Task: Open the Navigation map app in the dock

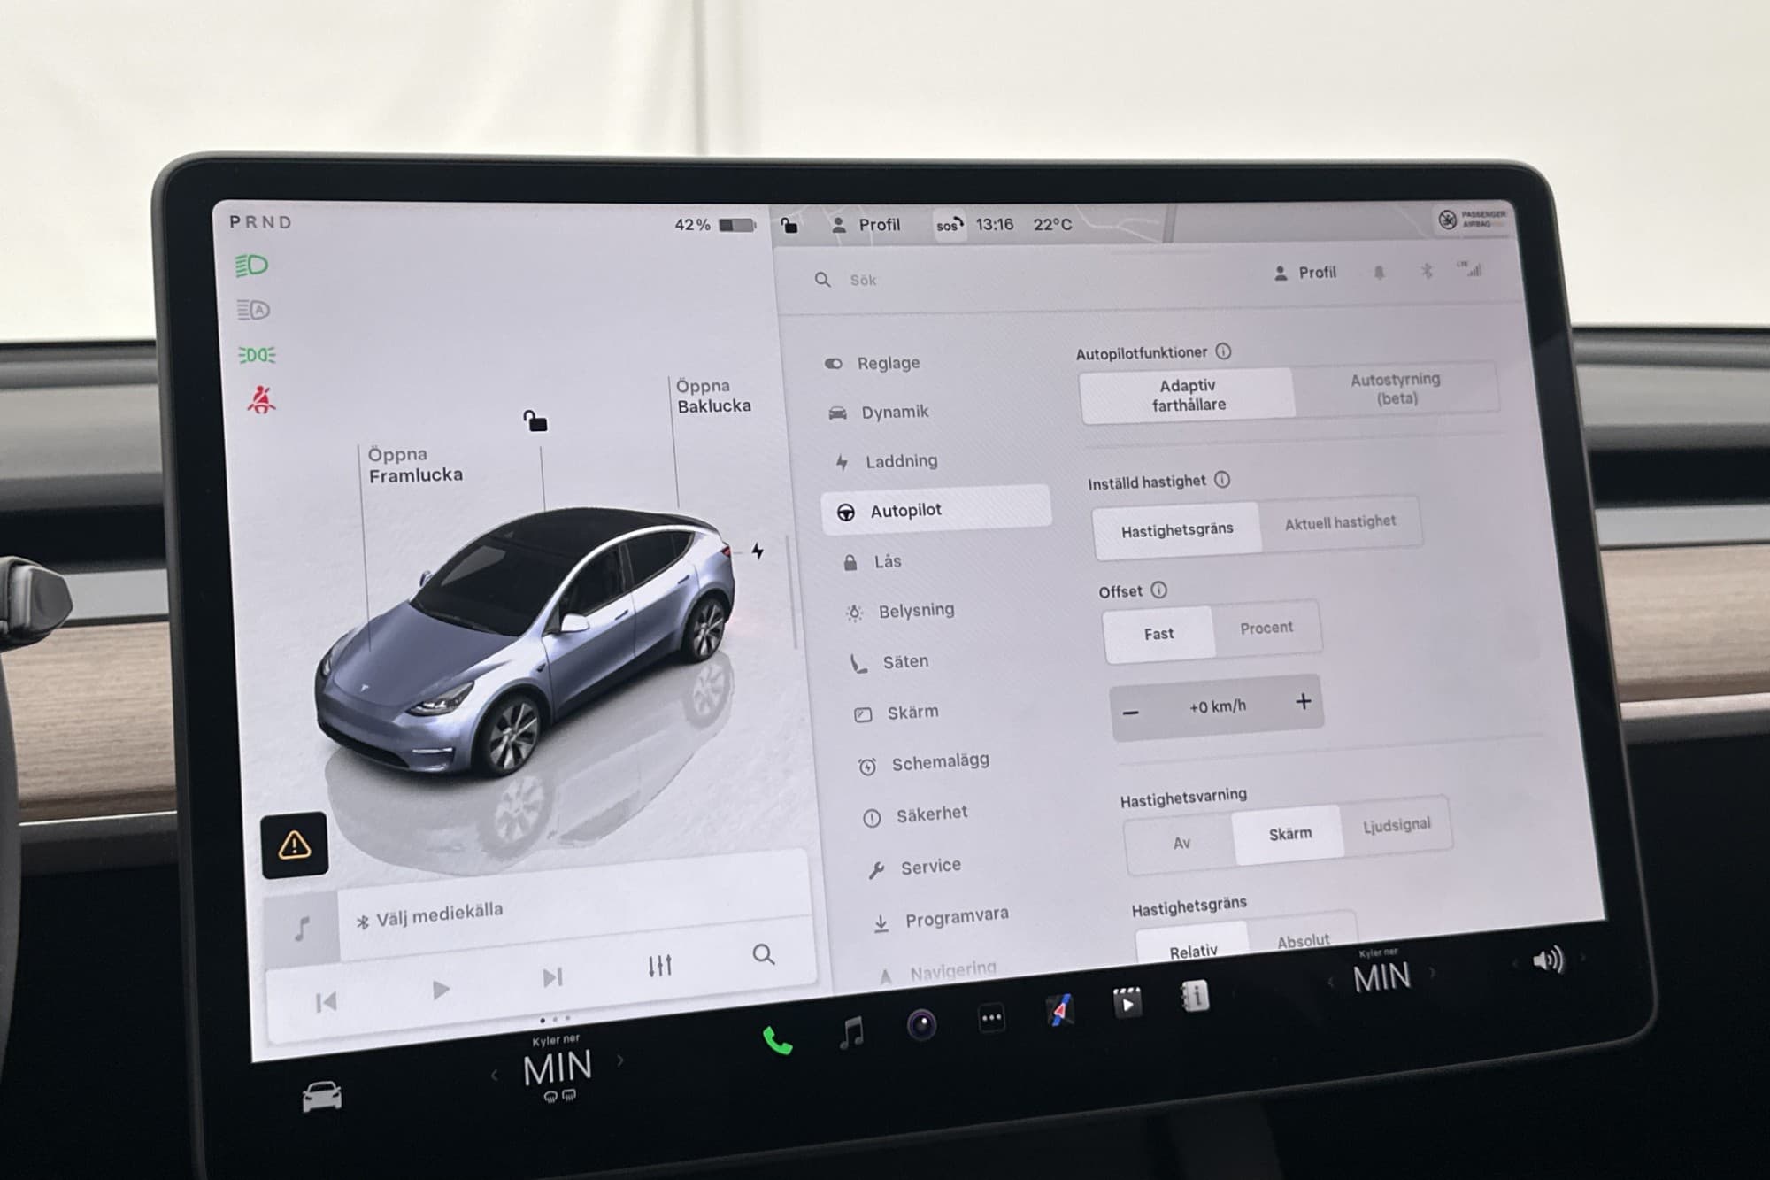Action: tap(1060, 1010)
